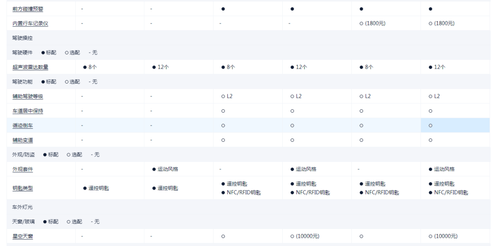This screenshot has height=246, width=498.
Task: Click leftmost 运动风格 in 外观套件 row
Action: coord(168,169)
